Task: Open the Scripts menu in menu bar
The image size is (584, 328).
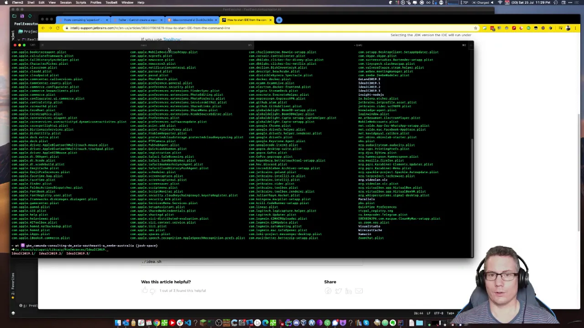Action: [81, 3]
